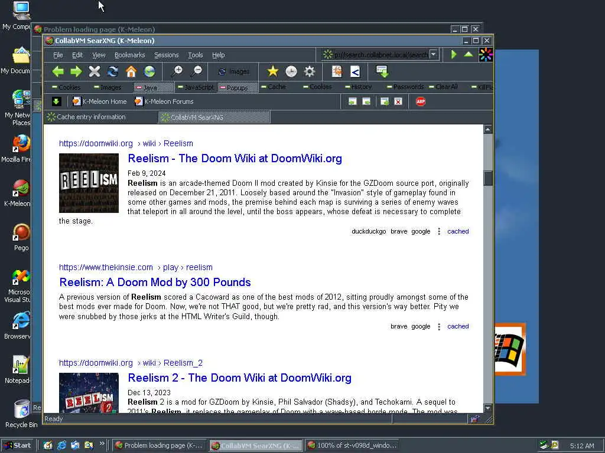The height and width of the screenshot is (453, 605).
Task: Open the Tools menu
Action: click(195, 55)
